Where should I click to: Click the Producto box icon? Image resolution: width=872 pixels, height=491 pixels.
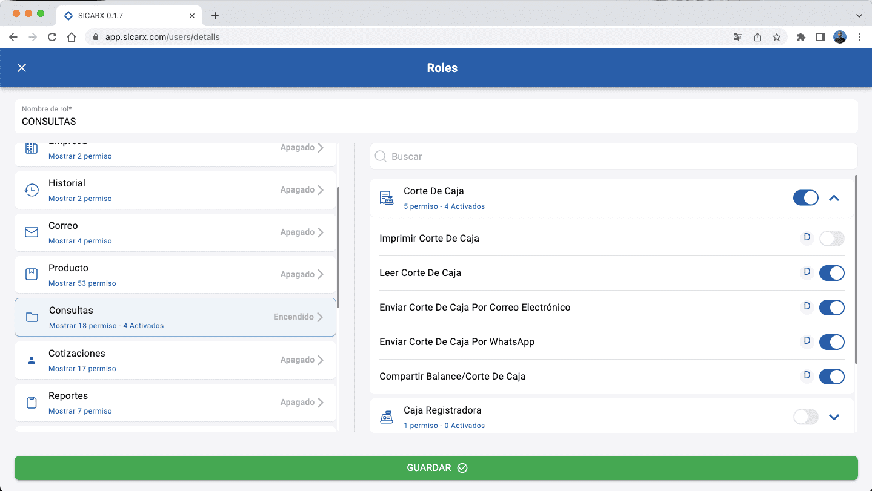tap(32, 275)
